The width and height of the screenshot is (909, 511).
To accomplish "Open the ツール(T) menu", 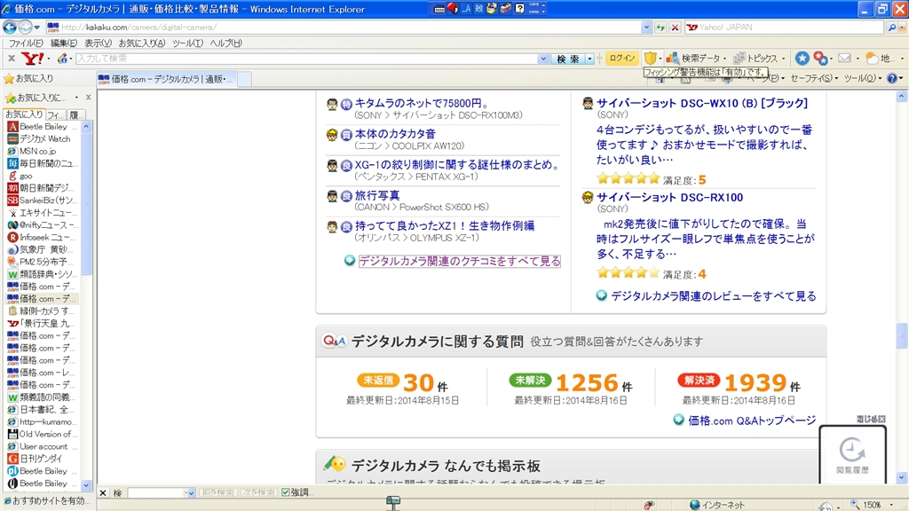I will coord(187,43).
